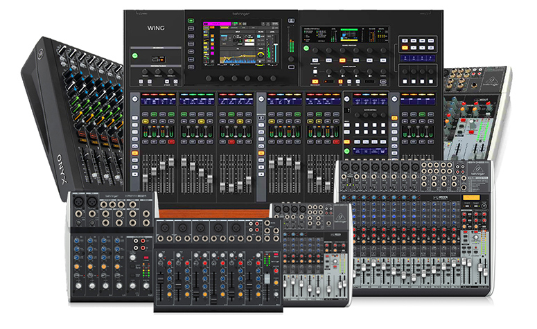Click blue display strip in WING custom controls
This screenshot has height=329, width=537.
pos(418,58)
